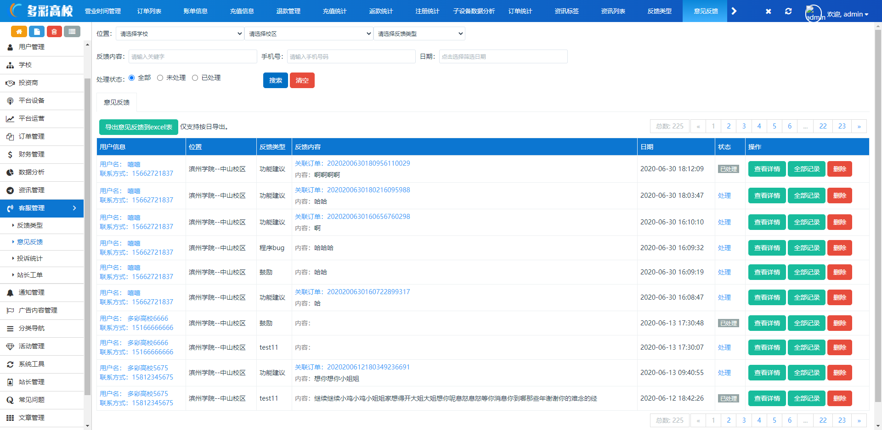Open 投资商 via its handshake icon
Screen dimensions: 882x430
tap(10, 83)
